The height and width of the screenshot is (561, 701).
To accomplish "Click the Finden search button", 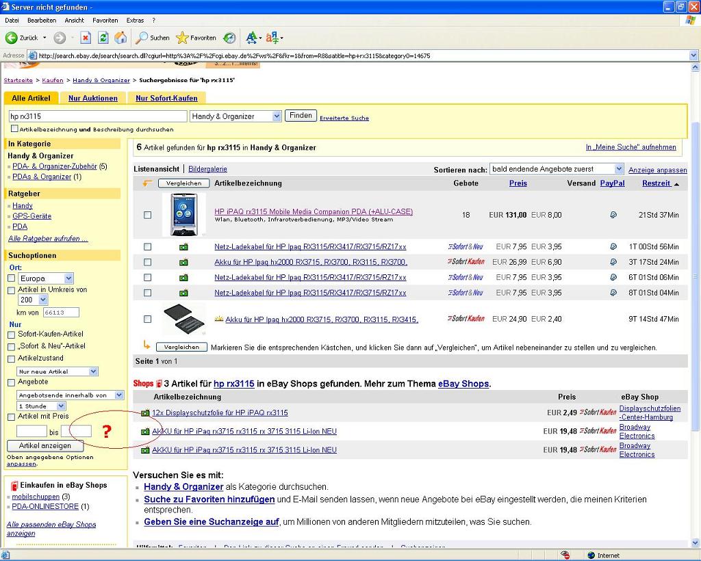I will click(301, 116).
